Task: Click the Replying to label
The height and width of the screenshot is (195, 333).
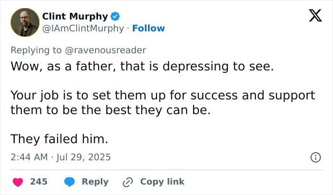Action: [36, 50]
